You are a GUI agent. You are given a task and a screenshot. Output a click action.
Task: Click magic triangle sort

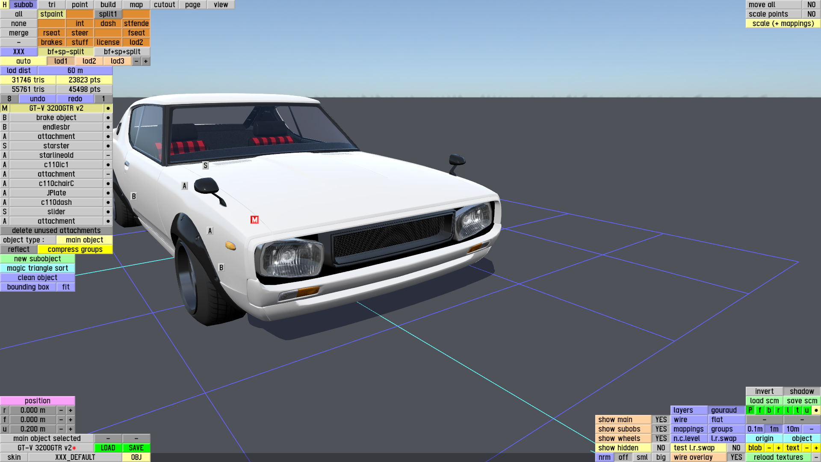[x=38, y=268]
